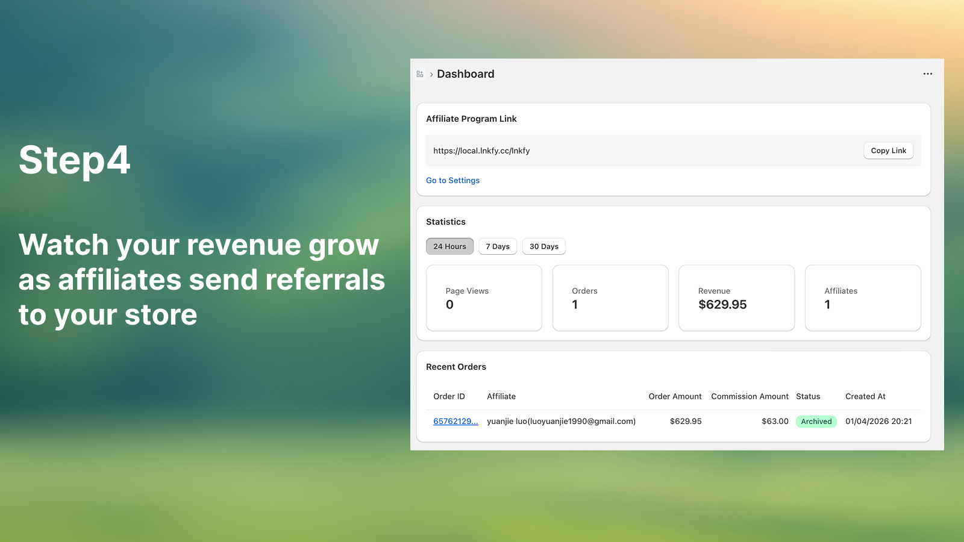This screenshot has width=964, height=542.
Task: Open the three-dot more options menu
Action: pyautogui.click(x=928, y=74)
